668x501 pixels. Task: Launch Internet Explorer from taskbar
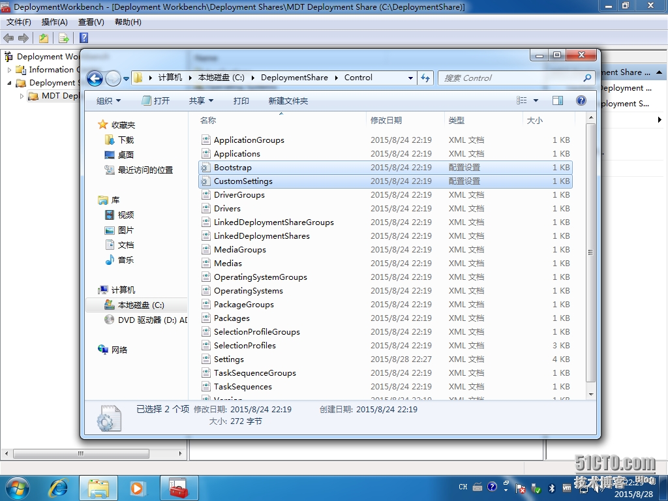coord(59,488)
